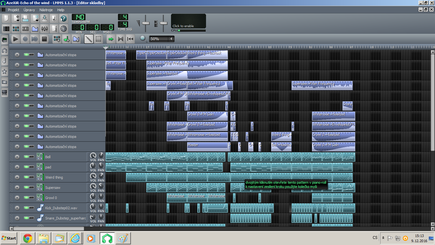The image size is (435, 245).
Task: Click the Kick_Dubstep02.wav track button
Action: pyautogui.click(x=61, y=208)
